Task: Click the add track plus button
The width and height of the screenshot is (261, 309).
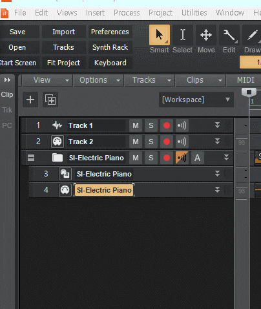Action: [x=30, y=100]
